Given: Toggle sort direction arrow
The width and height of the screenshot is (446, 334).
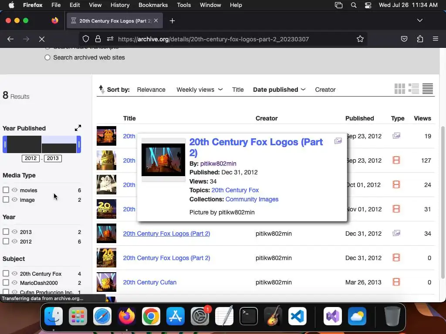Looking at the screenshot, I should coord(101,89).
